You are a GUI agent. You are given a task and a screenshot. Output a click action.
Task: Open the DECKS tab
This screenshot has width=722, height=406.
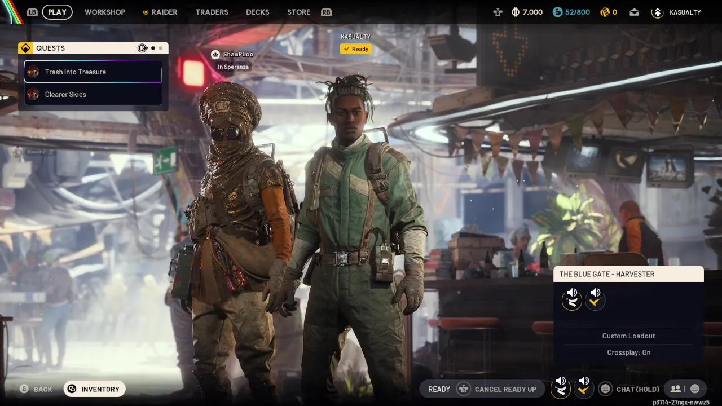(257, 12)
